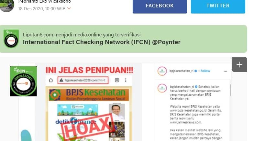Open the International Fact Checking Network banner text
Screen dimensions: 253x141
pyautogui.click(x=102, y=42)
